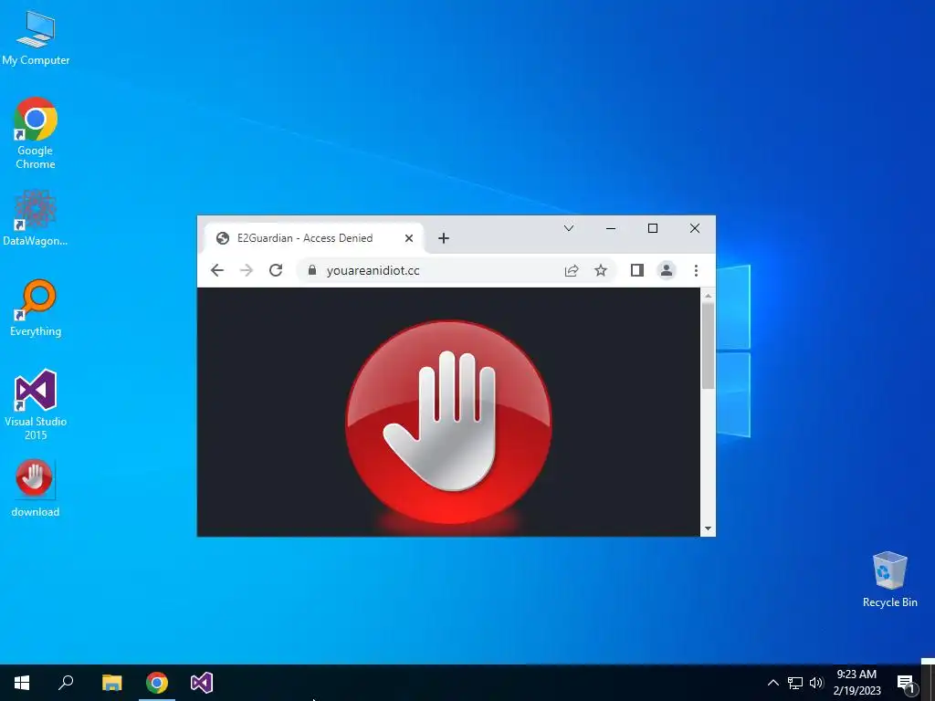This screenshot has height=701, width=935.
Task: Open the tab search dropdown chevron
Action: point(569,228)
